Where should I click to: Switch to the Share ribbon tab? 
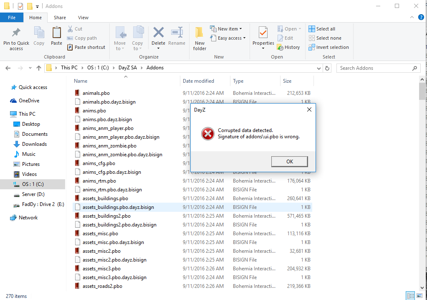tap(60, 18)
